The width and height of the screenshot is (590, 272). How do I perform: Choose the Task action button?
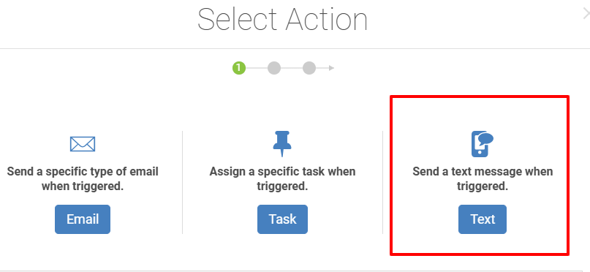[x=282, y=219]
